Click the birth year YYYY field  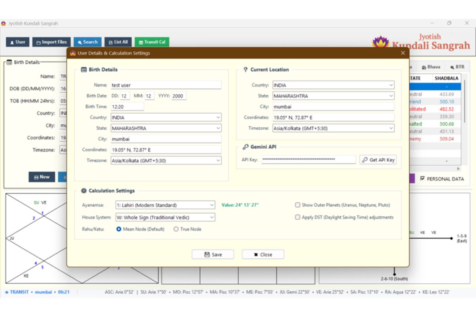point(179,96)
